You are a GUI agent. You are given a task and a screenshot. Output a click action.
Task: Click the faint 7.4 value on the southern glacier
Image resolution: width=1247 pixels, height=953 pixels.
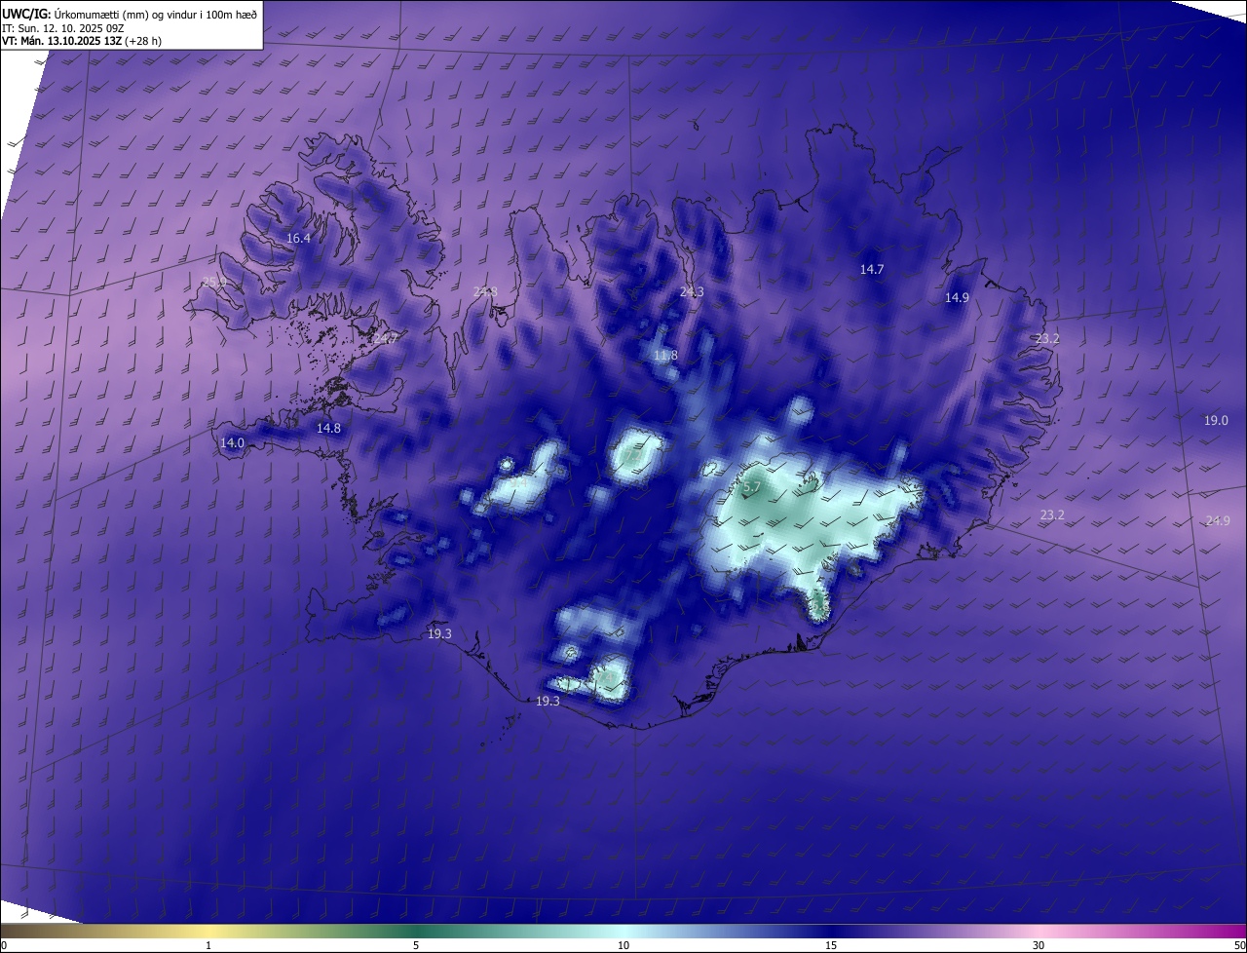tap(606, 675)
